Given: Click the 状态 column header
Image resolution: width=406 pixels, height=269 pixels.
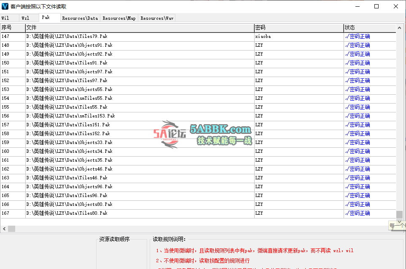Looking at the screenshot, I should (370, 28).
